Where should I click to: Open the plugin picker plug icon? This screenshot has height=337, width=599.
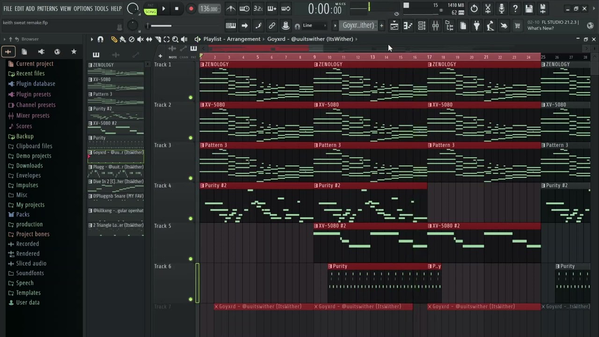coord(476,26)
